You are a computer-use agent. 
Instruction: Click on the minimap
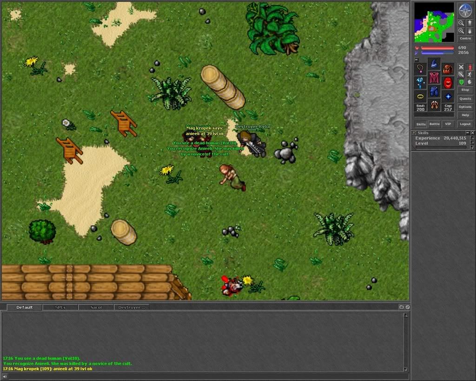pyautogui.click(x=434, y=22)
